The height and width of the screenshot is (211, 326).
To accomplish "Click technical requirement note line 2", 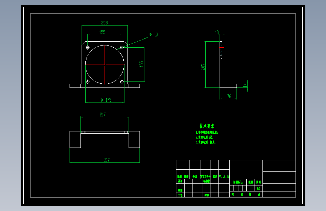I will (205, 137).
